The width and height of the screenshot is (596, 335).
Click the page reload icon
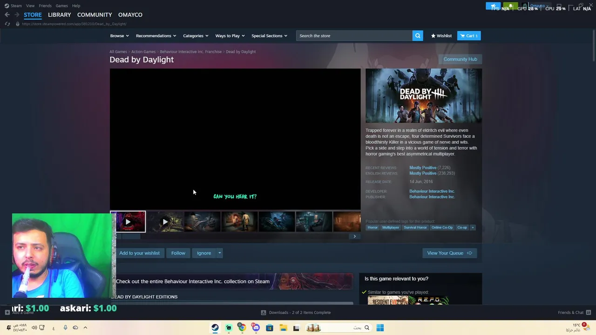[x=7, y=24]
